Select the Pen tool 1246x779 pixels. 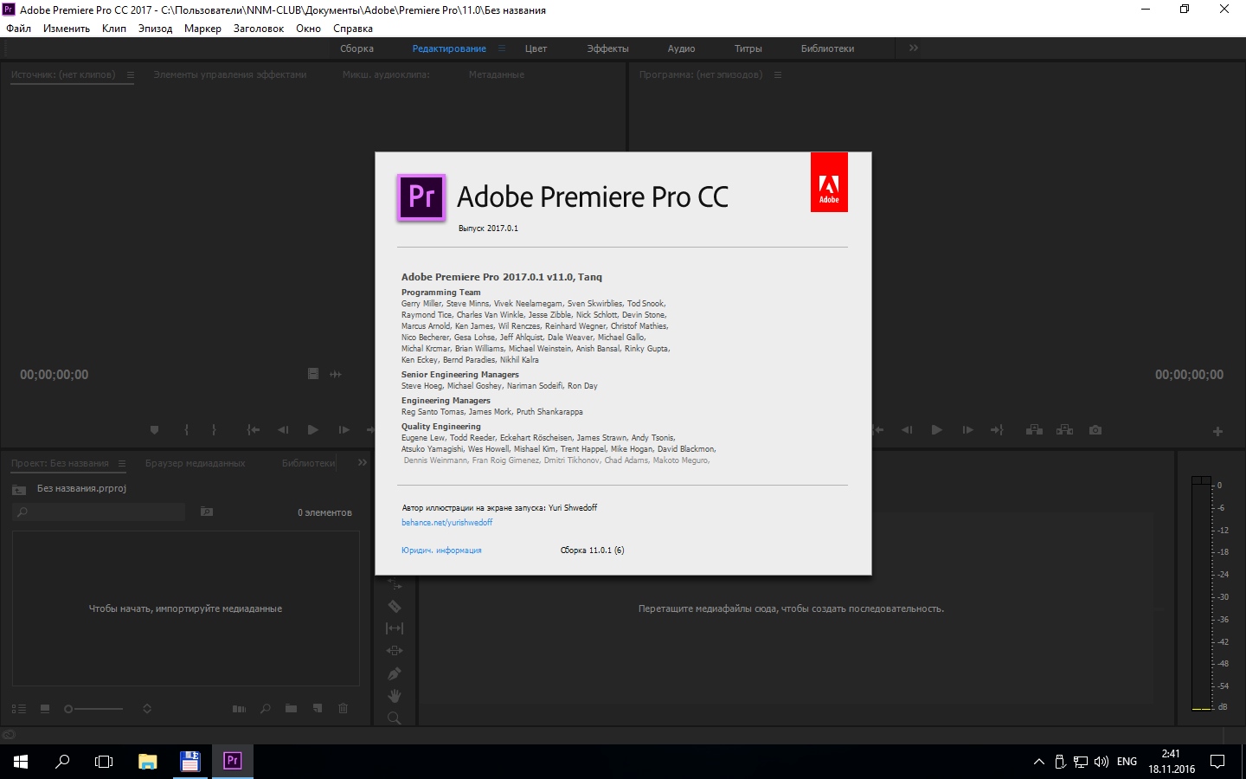pos(395,673)
